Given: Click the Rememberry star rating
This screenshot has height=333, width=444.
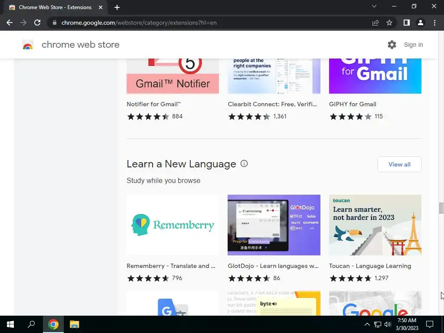Looking at the screenshot, I should [148, 278].
